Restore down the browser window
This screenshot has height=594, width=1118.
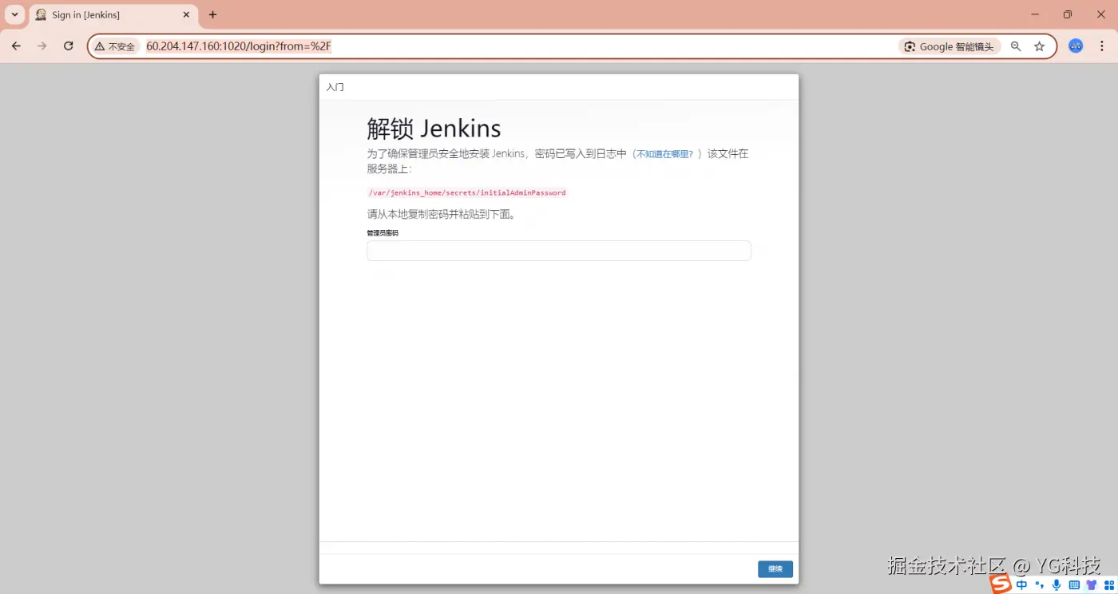(x=1068, y=14)
